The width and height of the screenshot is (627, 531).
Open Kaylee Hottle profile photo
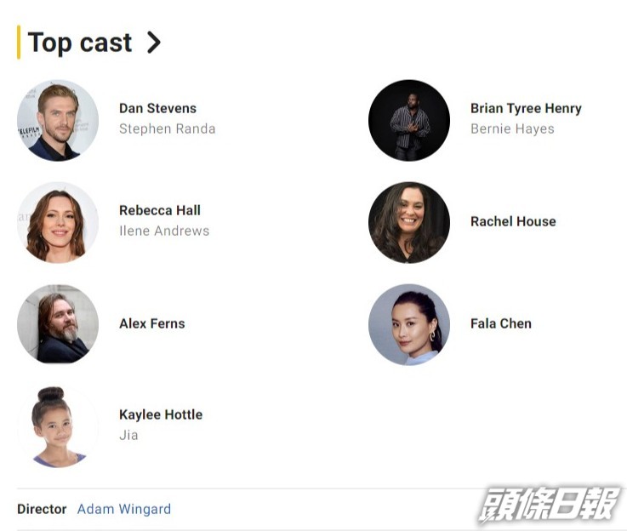pyautogui.click(x=58, y=426)
